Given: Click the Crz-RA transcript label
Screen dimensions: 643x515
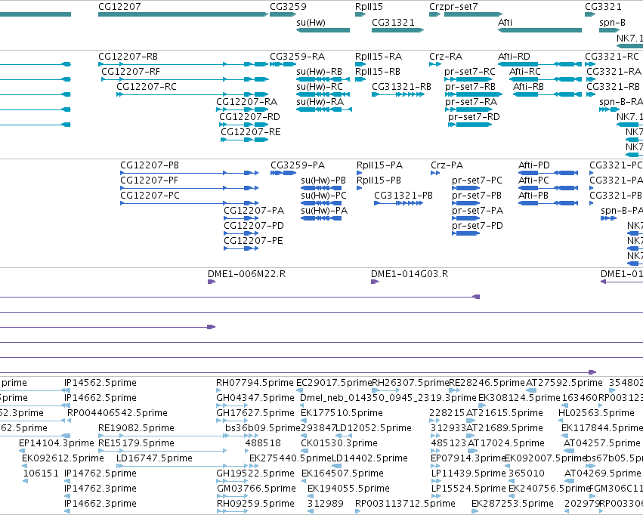Looking at the screenshot, I should pos(446,57).
